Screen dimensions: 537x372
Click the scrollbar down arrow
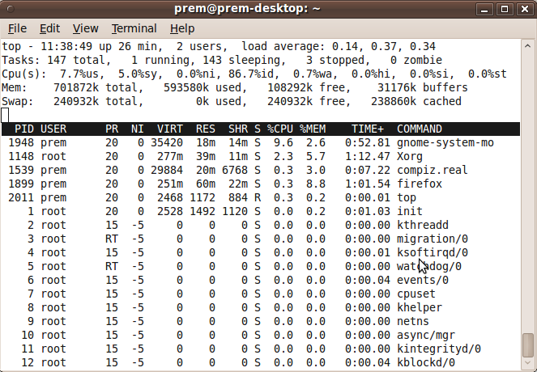pos(528,363)
